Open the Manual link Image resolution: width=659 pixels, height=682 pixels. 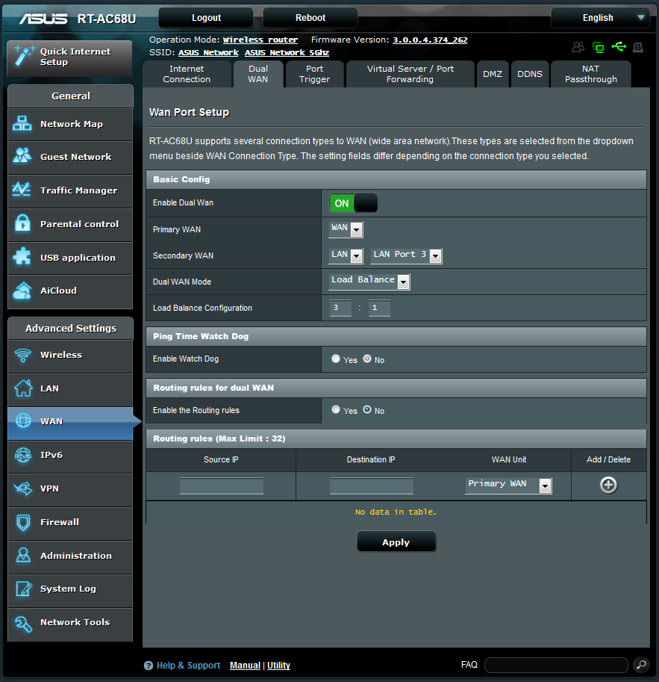pos(246,666)
